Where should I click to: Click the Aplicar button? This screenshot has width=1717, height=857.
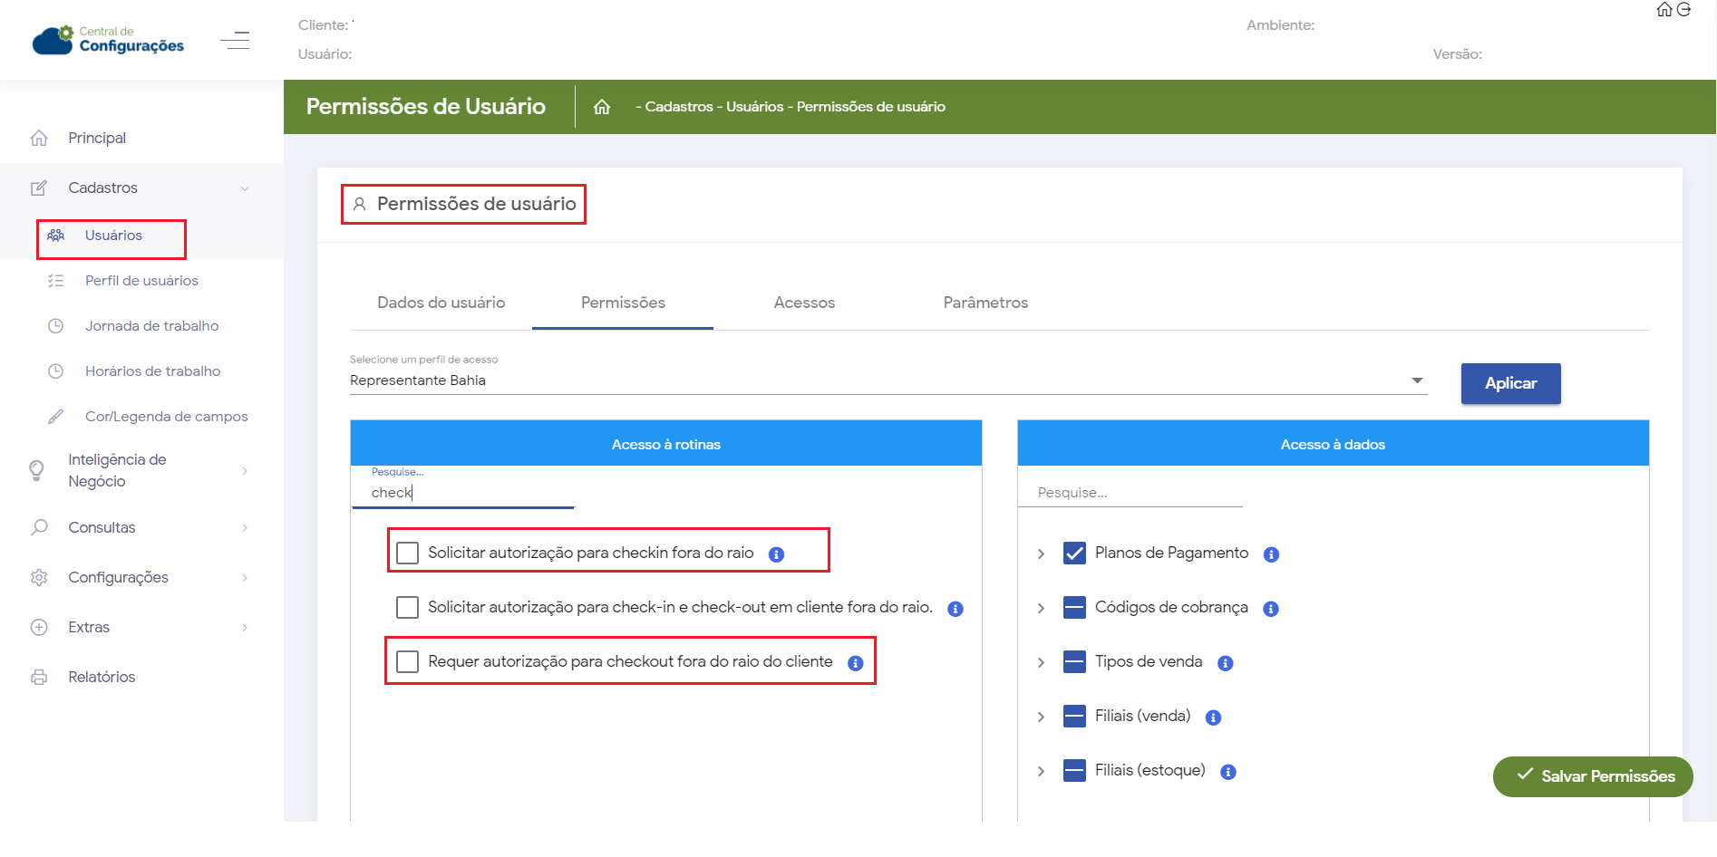coord(1510,383)
